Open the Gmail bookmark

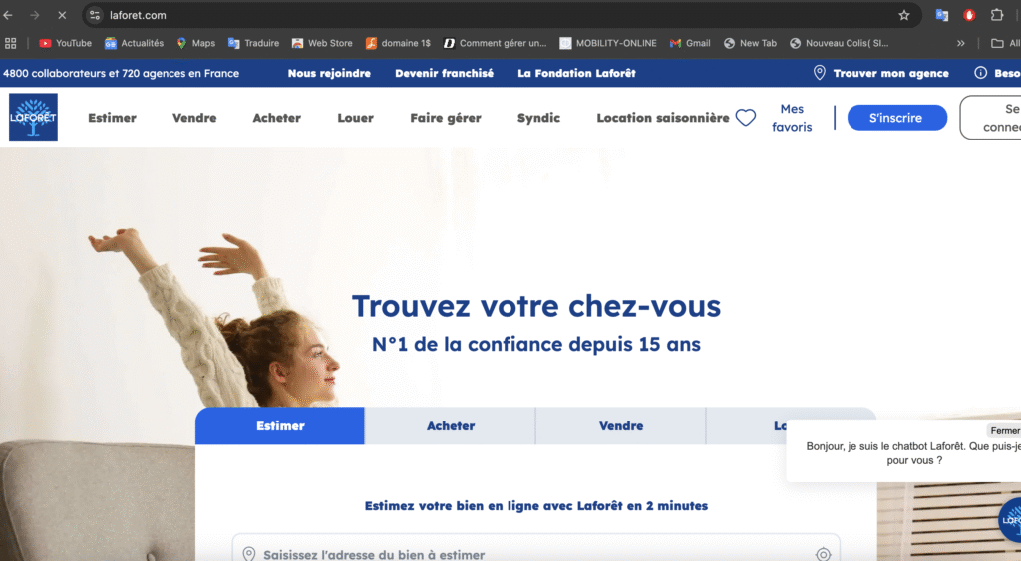coord(690,43)
